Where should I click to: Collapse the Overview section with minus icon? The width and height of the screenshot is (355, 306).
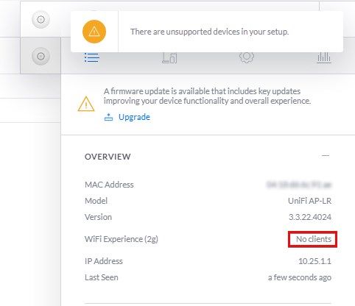click(x=326, y=156)
